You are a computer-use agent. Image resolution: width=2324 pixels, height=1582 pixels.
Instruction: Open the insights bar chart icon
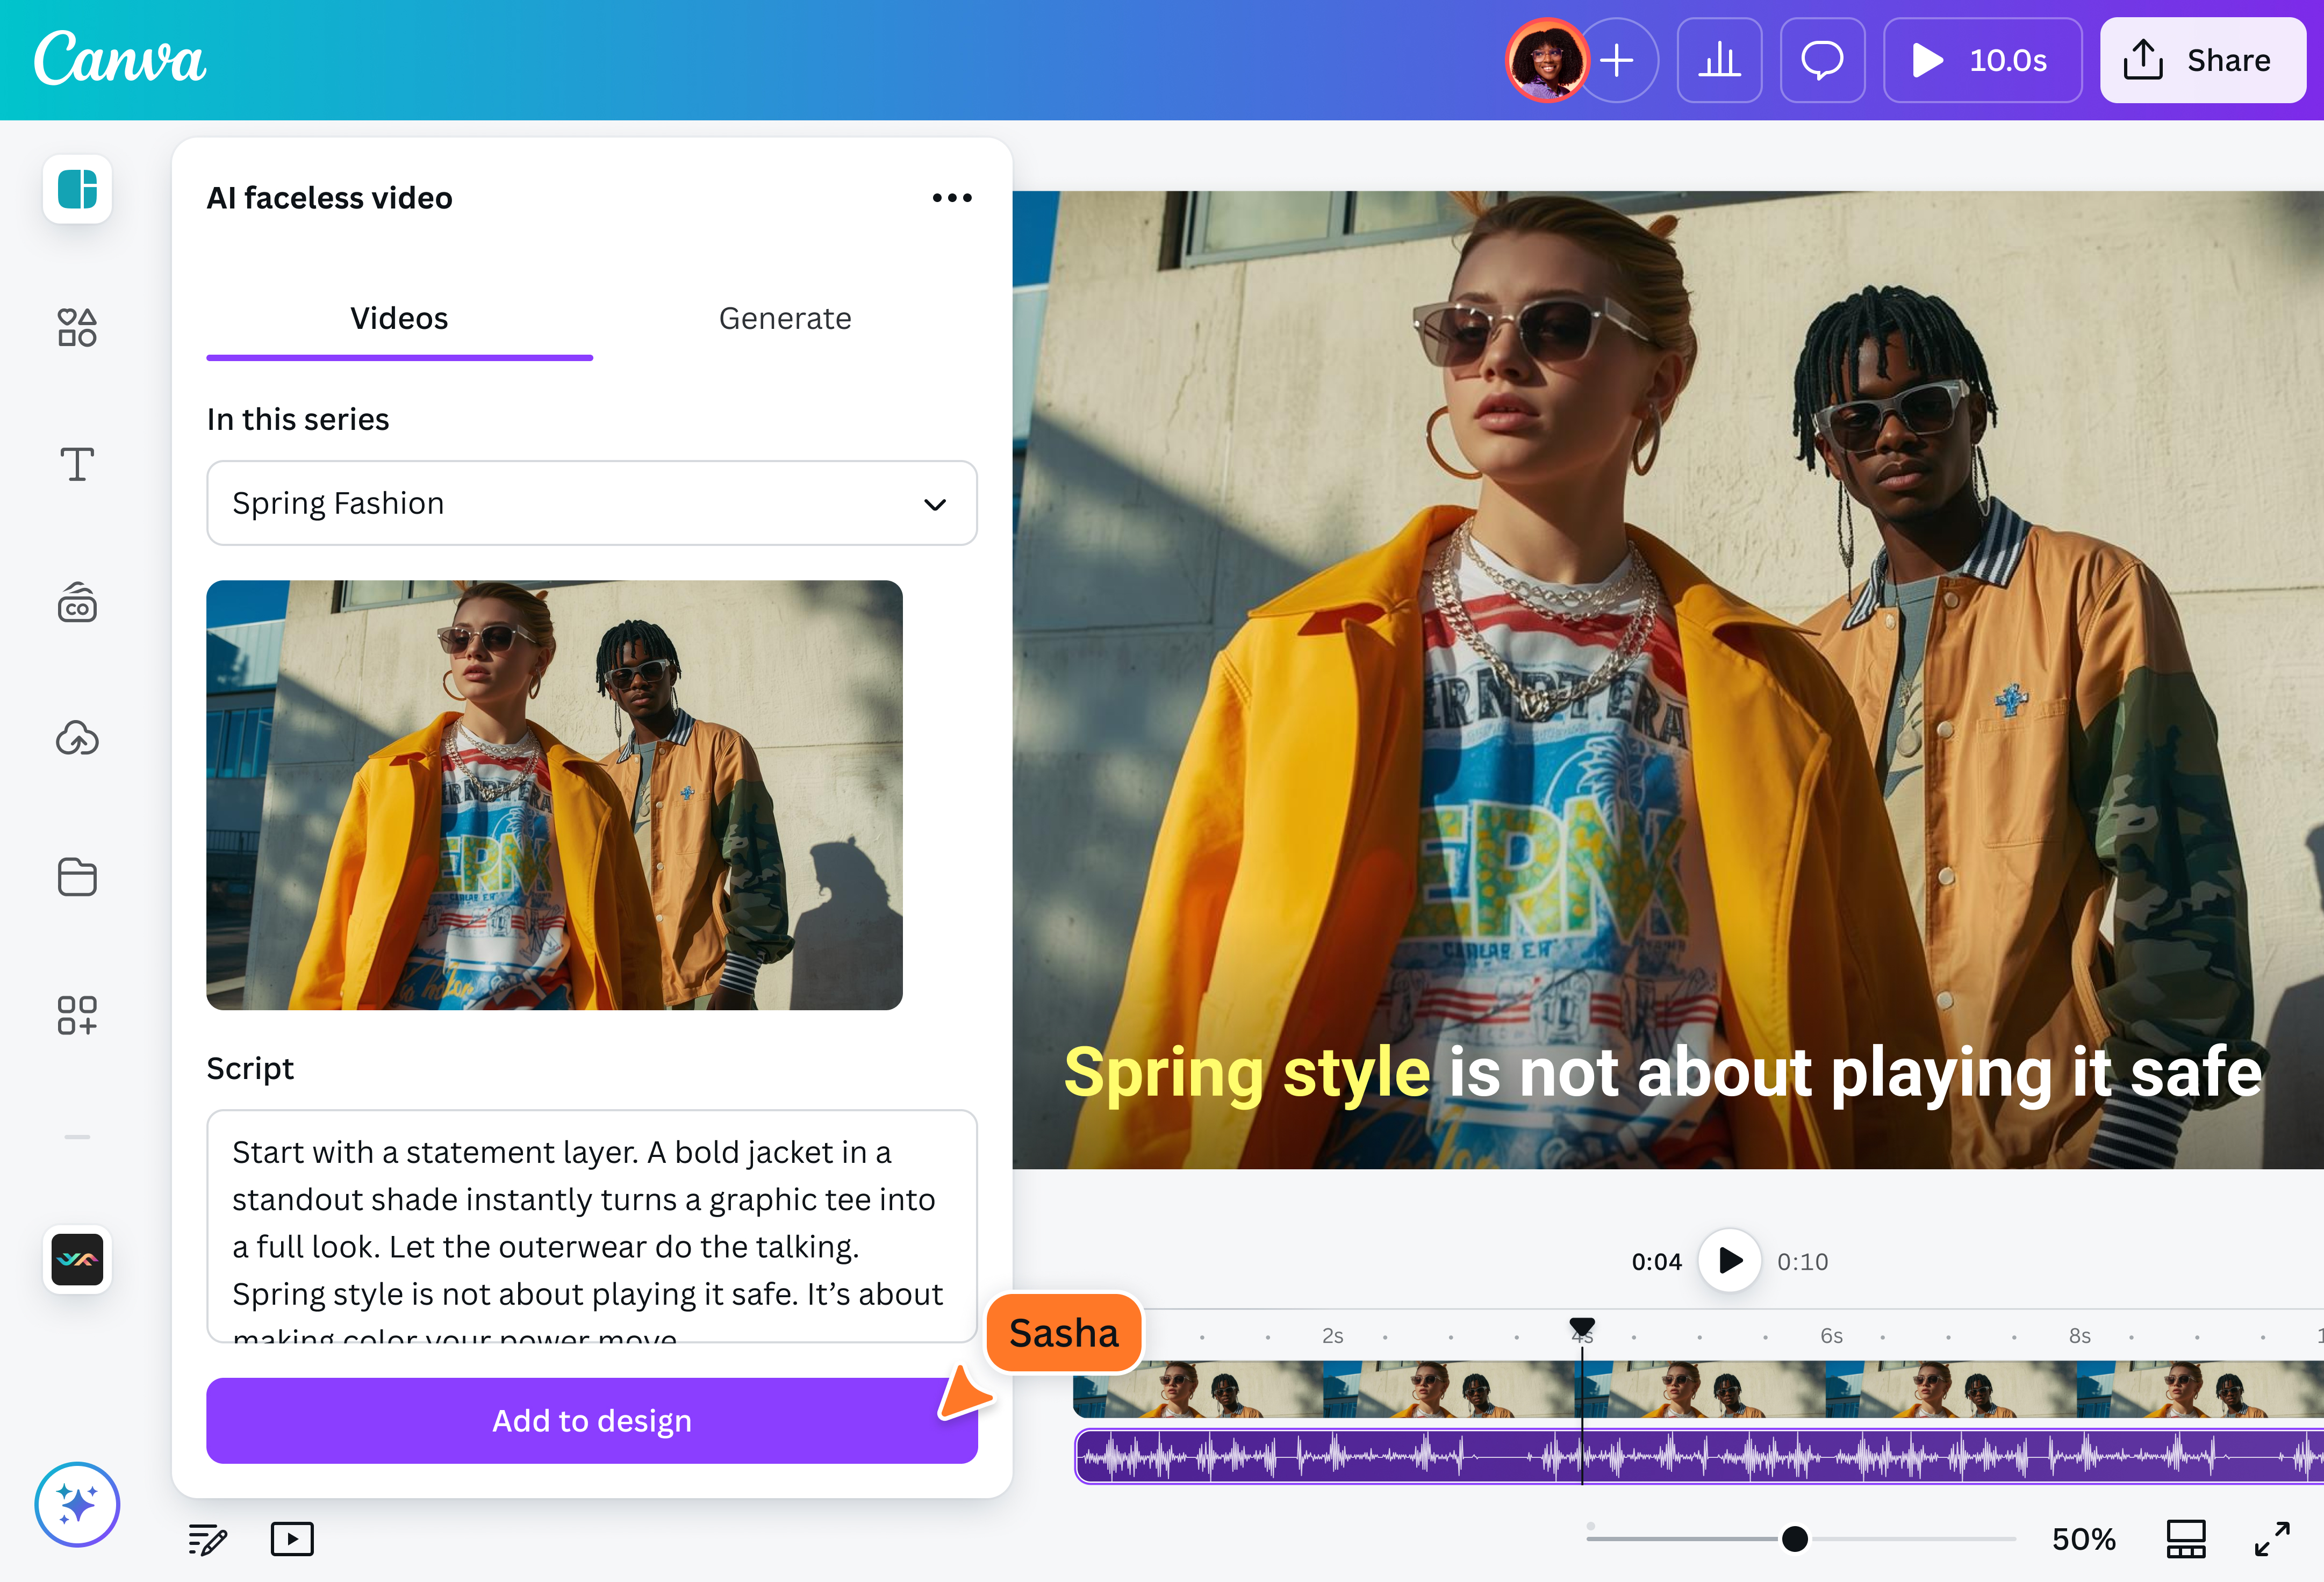1719,60
